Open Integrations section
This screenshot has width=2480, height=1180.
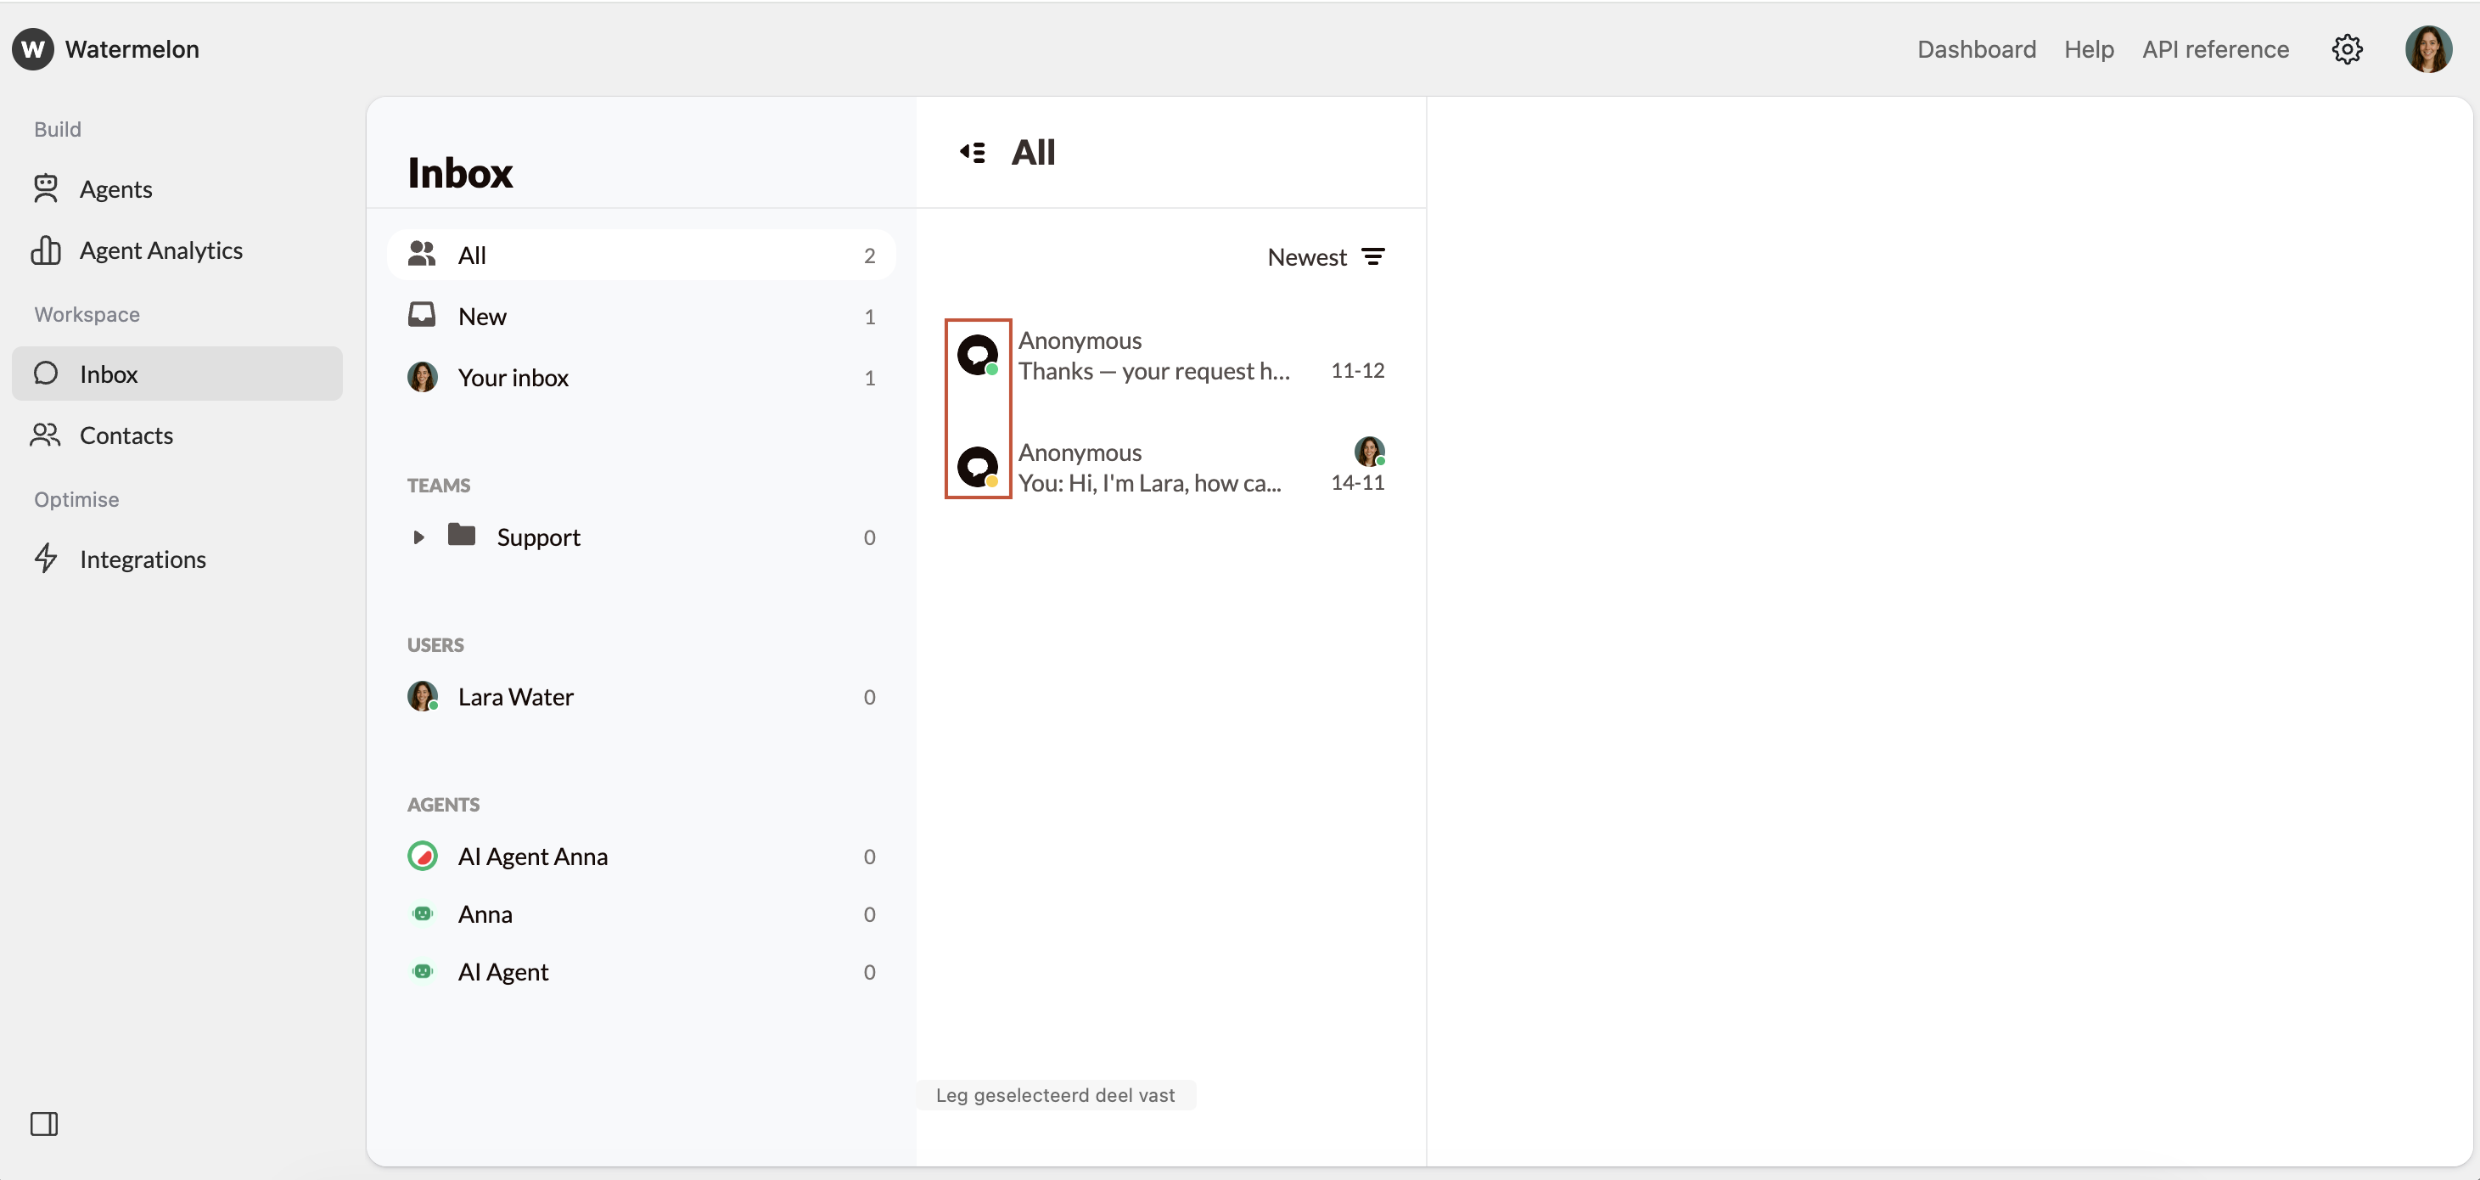[x=143, y=559]
